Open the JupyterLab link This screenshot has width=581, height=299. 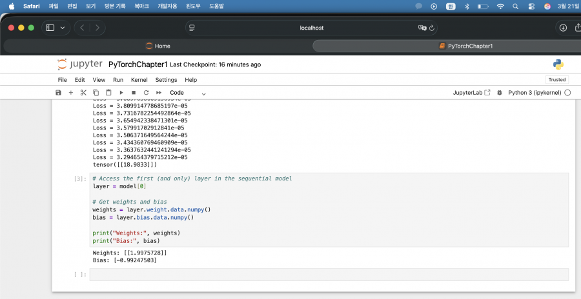[472, 93]
